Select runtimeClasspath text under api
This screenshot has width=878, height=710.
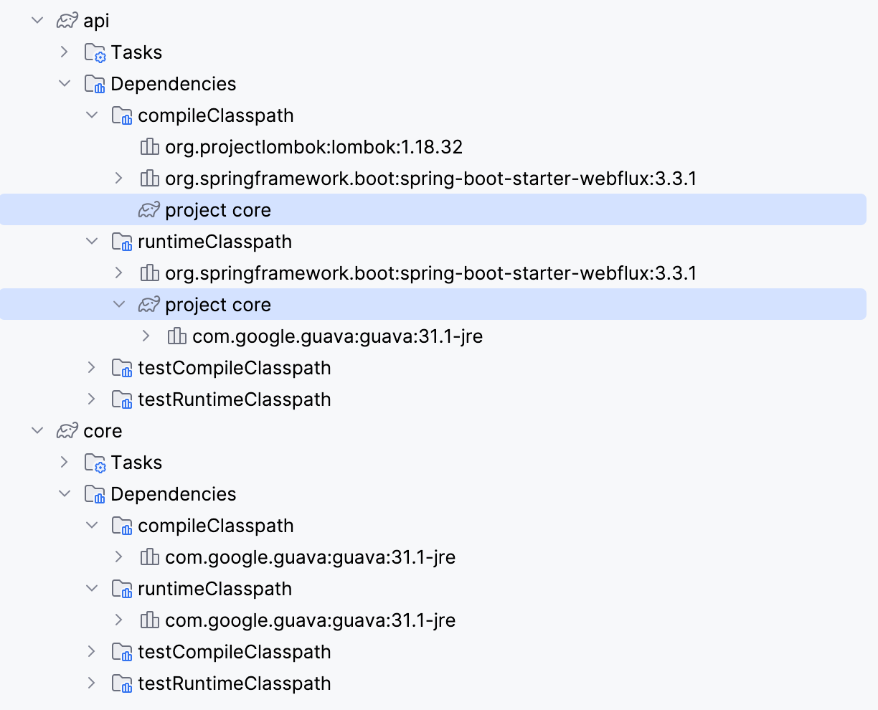click(214, 242)
